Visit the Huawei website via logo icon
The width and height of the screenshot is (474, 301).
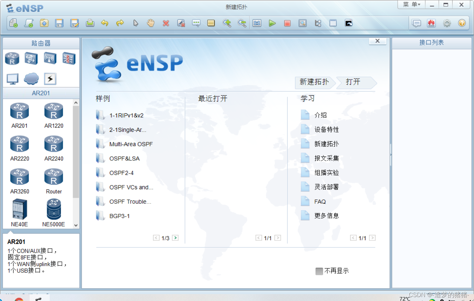pos(431,23)
